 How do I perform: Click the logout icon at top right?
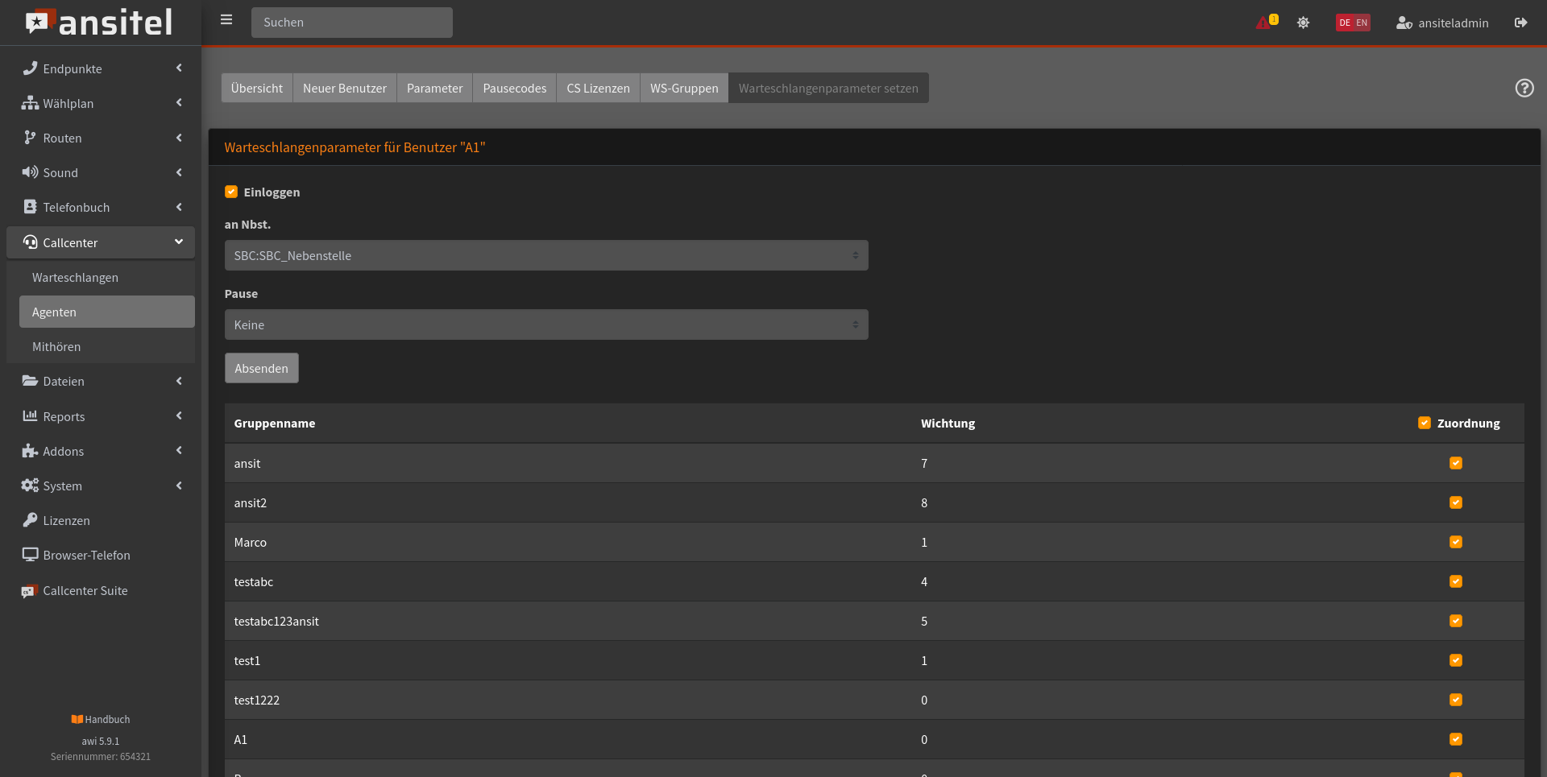pyautogui.click(x=1520, y=23)
